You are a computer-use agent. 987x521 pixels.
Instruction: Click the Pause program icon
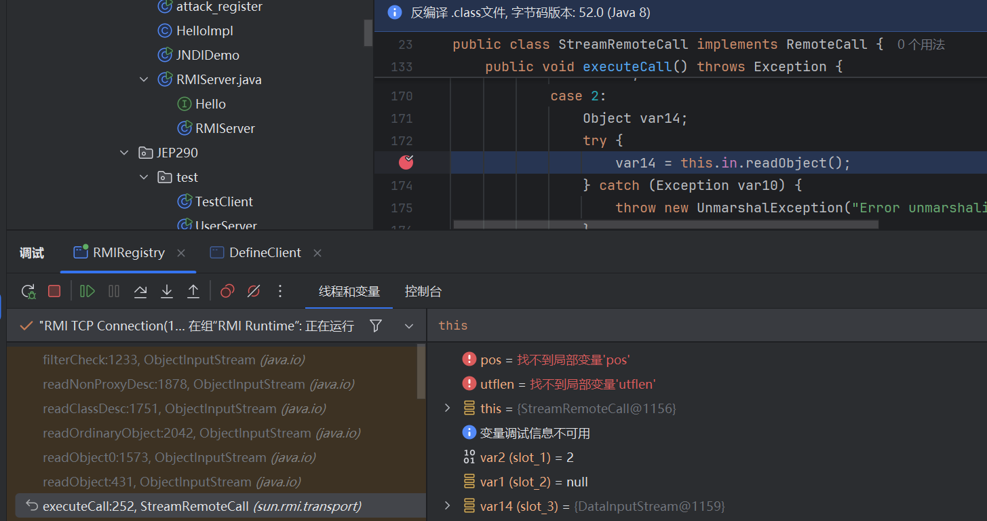(114, 292)
